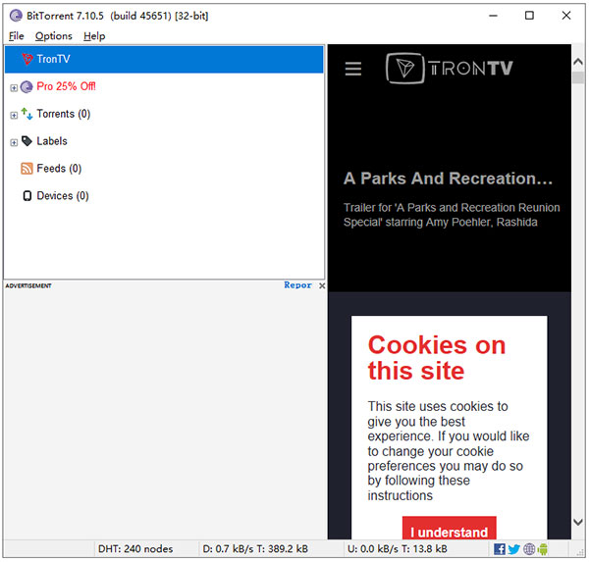Click the scrollbar down arrow in web panel

click(x=578, y=522)
